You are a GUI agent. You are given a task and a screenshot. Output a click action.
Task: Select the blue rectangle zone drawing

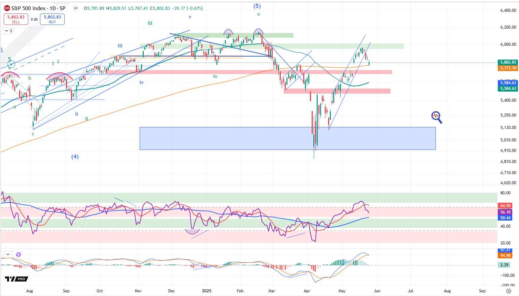(x=287, y=138)
